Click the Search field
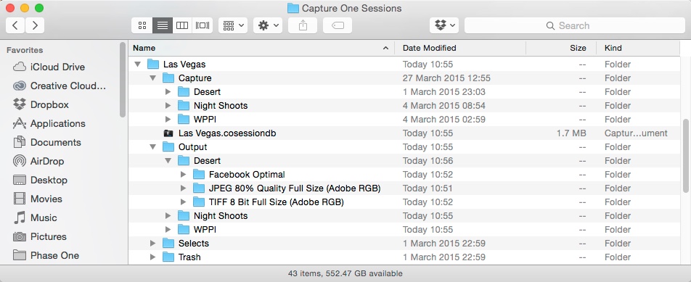 tap(575, 25)
